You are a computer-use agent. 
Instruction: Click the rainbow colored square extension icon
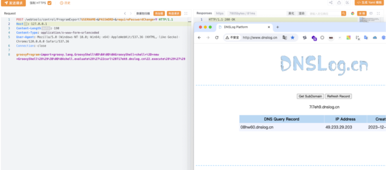(x=348, y=37)
